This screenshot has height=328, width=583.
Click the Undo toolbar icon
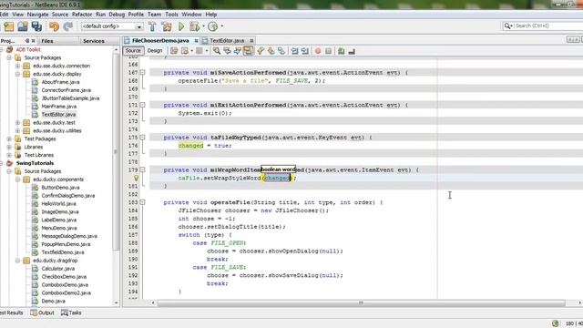coord(55,26)
